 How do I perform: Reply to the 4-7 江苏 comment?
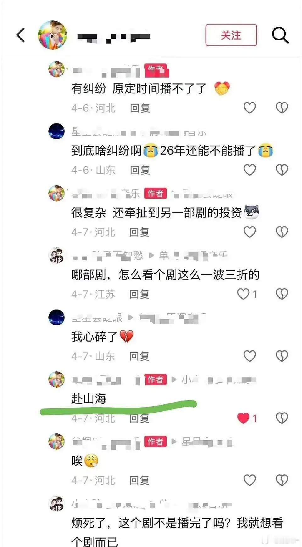click(139, 294)
